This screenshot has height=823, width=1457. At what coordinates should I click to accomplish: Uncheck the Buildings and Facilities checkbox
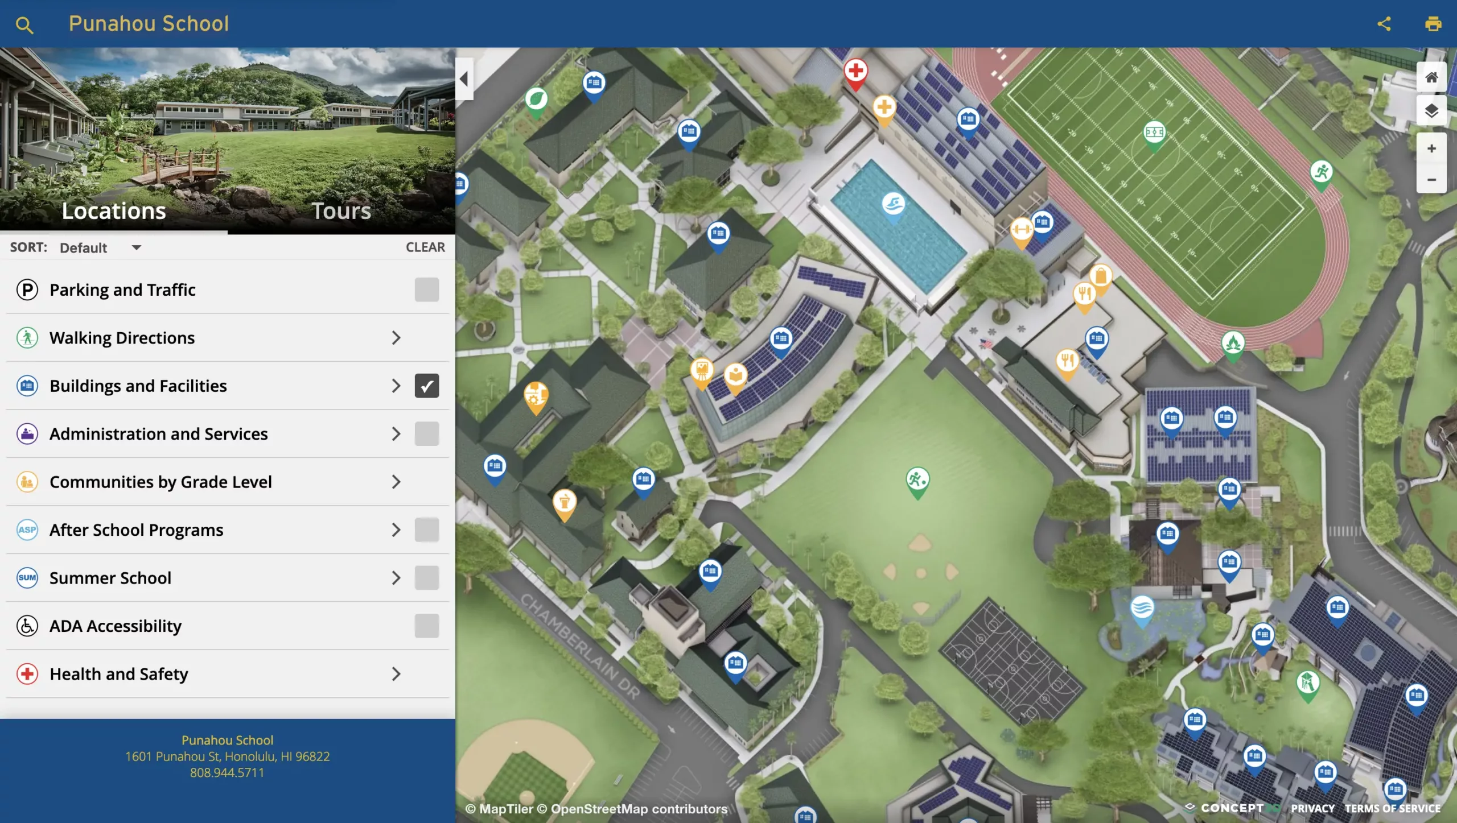click(x=427, y=386)
